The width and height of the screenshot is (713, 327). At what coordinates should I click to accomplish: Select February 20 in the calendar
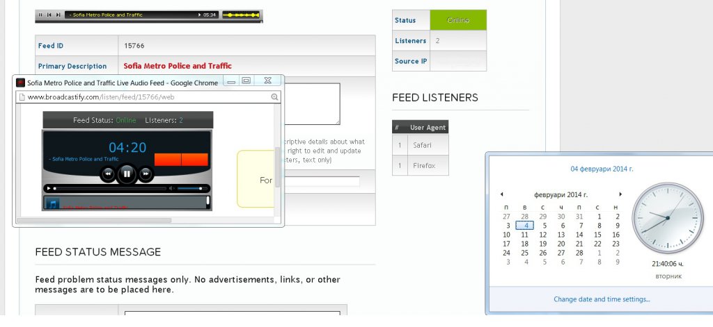tap(561, 244)
